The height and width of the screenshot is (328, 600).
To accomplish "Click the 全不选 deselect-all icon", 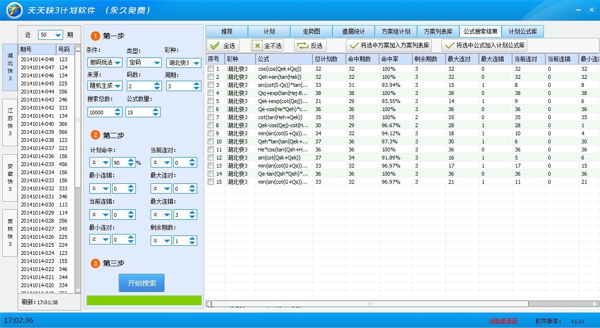I will [257, 46].
